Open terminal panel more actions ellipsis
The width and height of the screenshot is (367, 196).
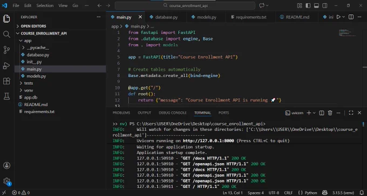(338, 113)
